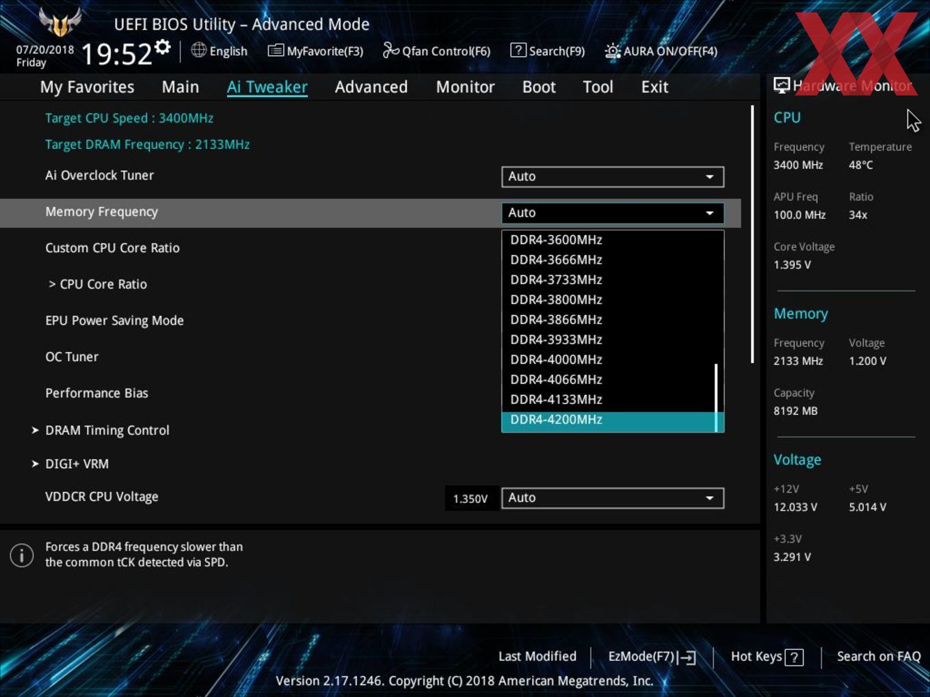Click the memory frequency list scrollbar thumb
The height and width of the screenshot is (697, 930).
(716, 398)
